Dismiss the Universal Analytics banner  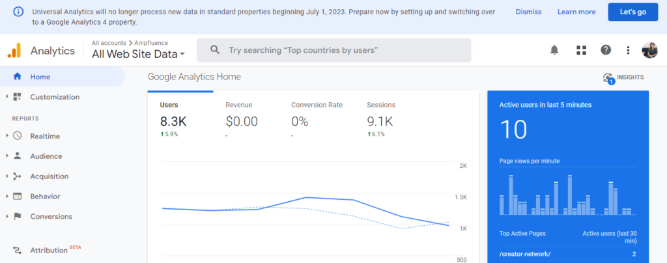pos(528,12)
